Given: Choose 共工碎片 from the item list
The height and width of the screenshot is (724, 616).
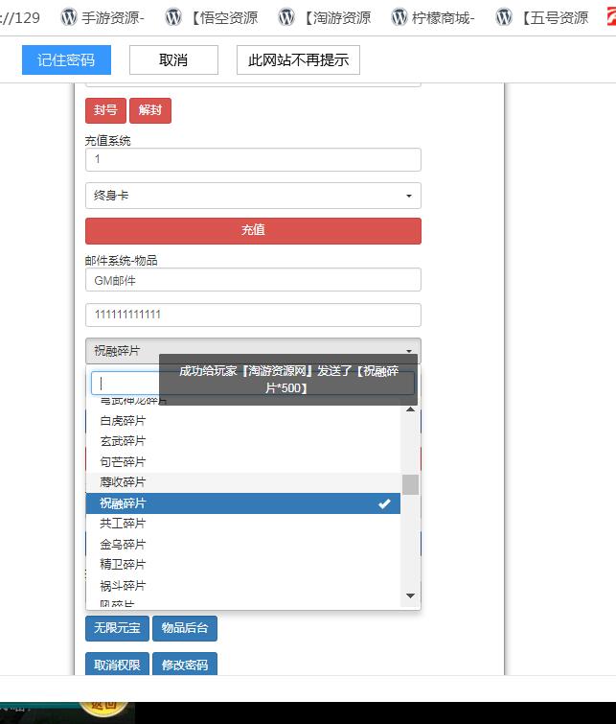Looking at the screenshot, I should tap(124, 524).
